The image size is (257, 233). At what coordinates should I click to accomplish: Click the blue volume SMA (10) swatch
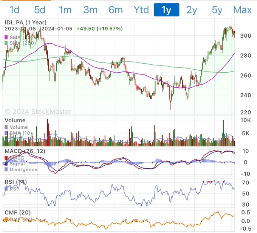(x=6, y=133)
